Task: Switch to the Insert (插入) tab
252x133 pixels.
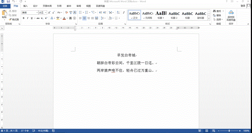Action: [25, 6]
